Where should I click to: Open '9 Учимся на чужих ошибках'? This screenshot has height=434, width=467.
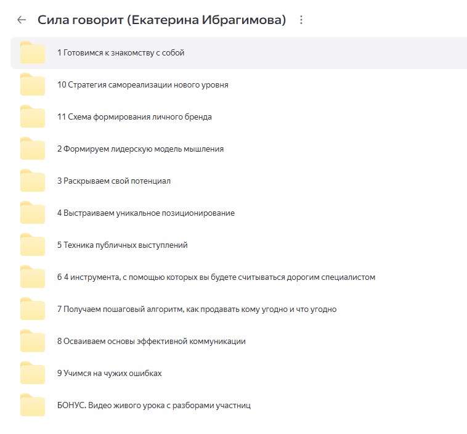(x=109, y=373)
